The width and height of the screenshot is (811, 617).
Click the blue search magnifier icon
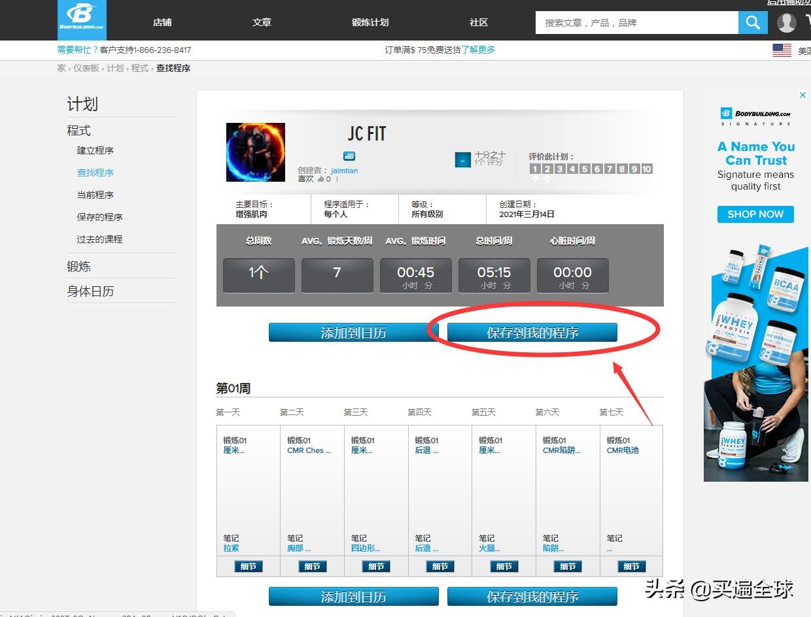coord(752,22)
